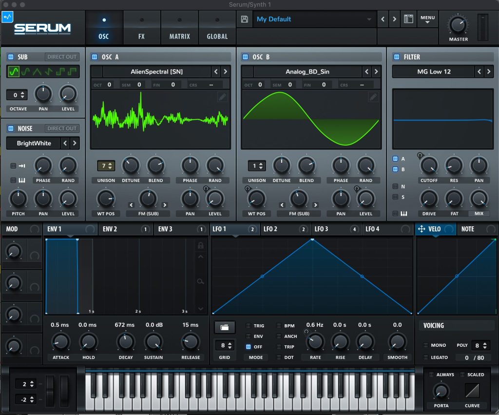Open the MENU dropdown

coord(427,20)
